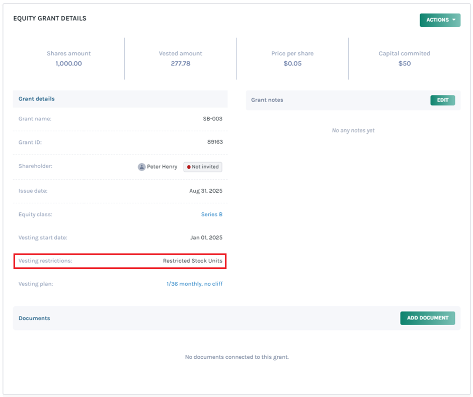This screenshot has width=473, height=397.
Task: Open the Series B equity class link
Action: click(211, 214)
